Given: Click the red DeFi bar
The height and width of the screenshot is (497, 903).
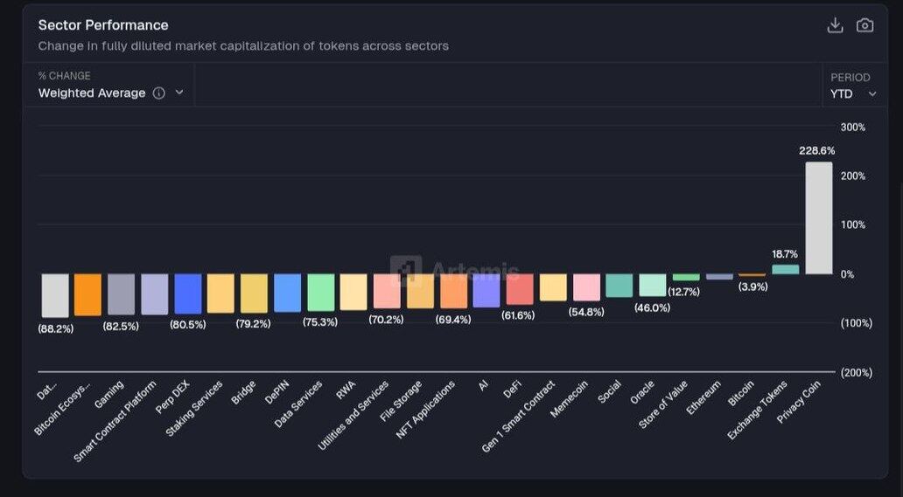Looking at the screenshot, I should (x=519, y=289).
